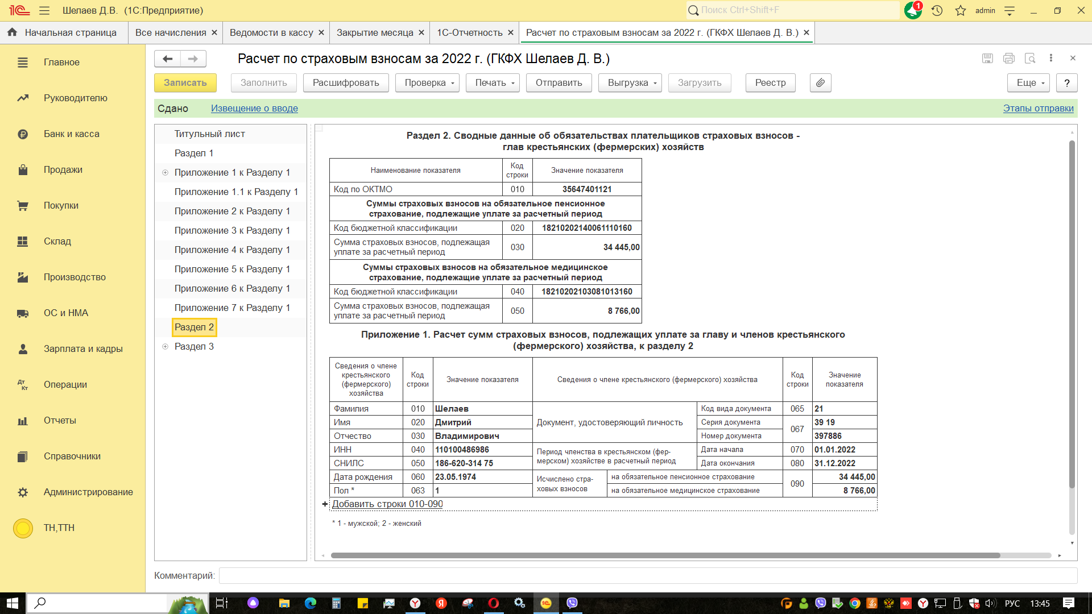Click the Записать button
1092x614 pixels.
pyautogui.click(x=185, y=82)
